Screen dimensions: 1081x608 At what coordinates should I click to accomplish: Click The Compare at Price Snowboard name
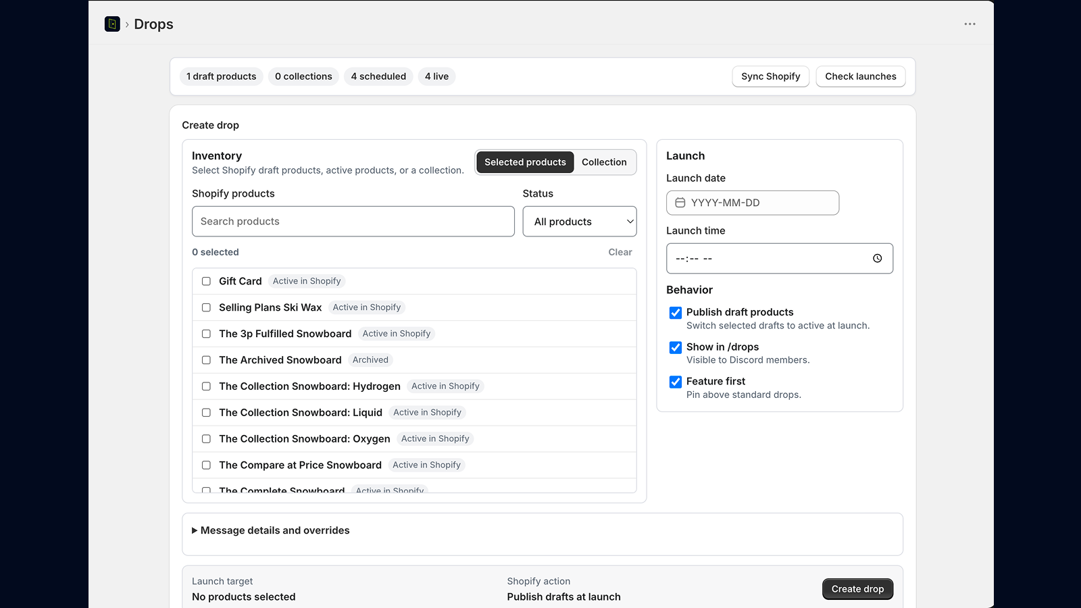300,465
